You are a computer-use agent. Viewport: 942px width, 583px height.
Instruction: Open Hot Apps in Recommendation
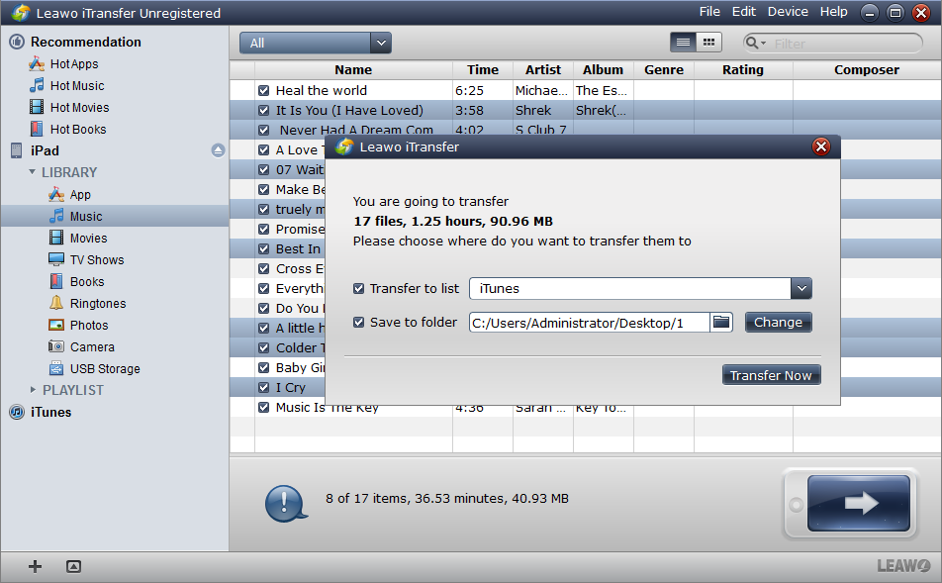click(74, 63)
